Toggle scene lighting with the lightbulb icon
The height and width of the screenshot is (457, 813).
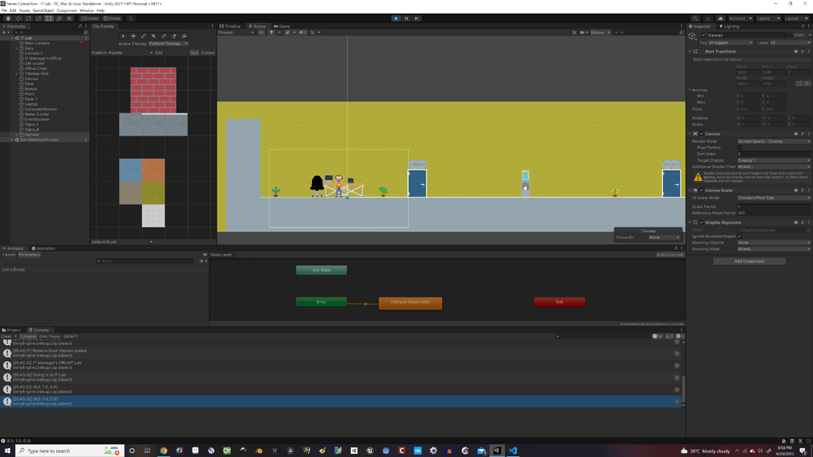point(272,32)
